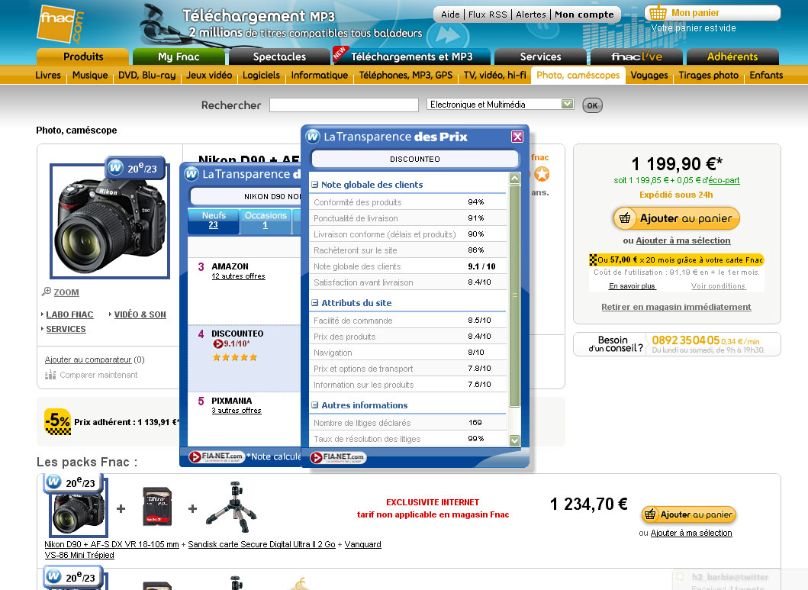Click the Comparer maintenant chart icon
The image size is (808, 590).
point(50,375)
